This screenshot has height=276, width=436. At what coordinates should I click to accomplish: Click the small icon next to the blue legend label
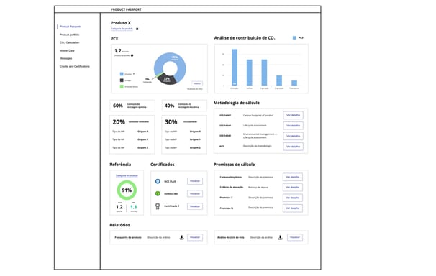tap(134, 74)
